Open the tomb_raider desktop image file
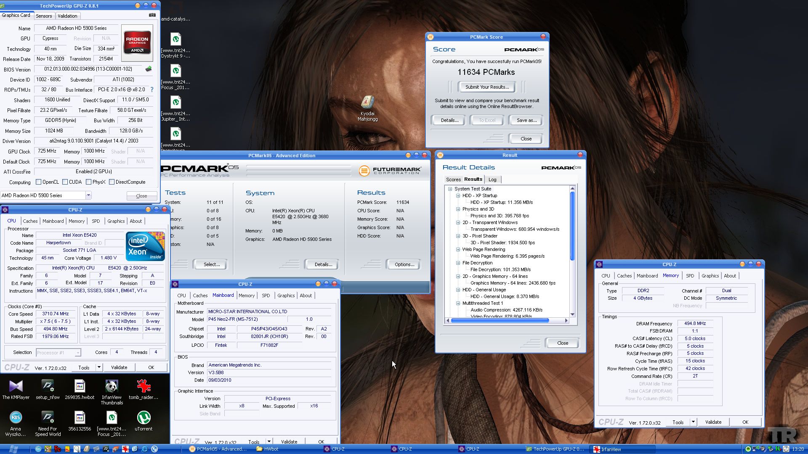Viewport: 808px width, 454px height. tap(144, 389)
